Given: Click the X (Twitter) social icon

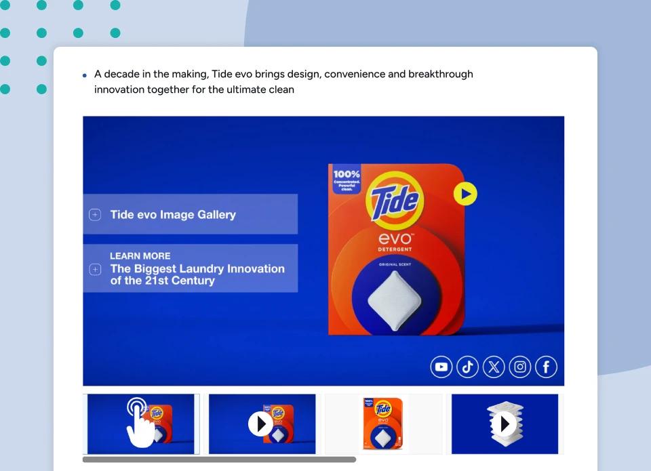Looking at the screenshot, I should pos(494,367).
